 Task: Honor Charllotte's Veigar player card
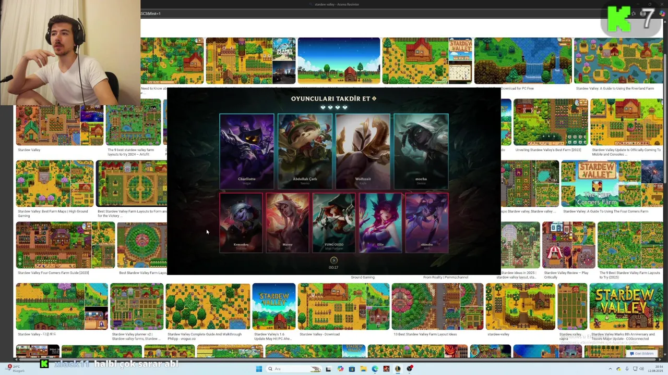click(x=246, y=151)
